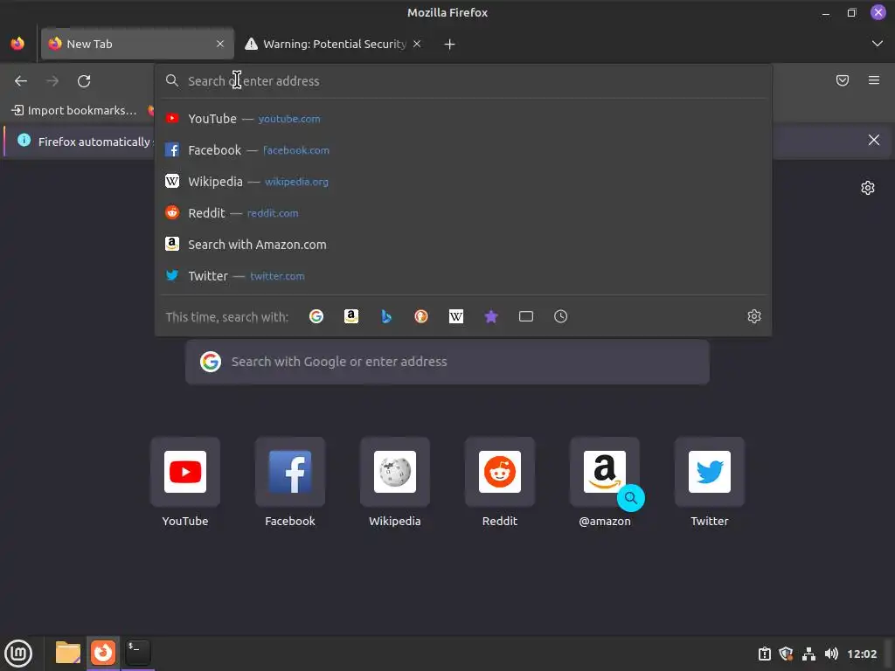Open the update notification tray icon

coord(764,654)
